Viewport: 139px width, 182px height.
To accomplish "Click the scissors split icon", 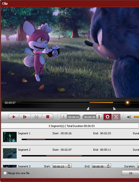I will tap(116, 117).
